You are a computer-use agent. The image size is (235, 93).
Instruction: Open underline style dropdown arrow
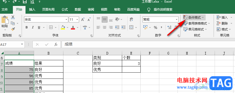point(44,27)
